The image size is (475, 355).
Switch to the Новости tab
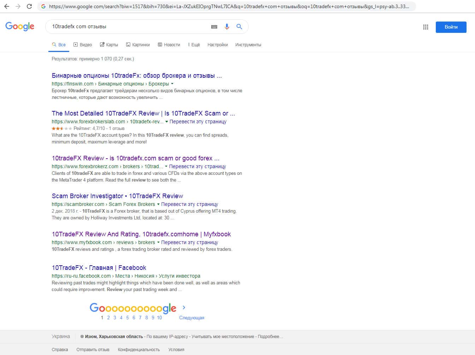(169, 45)
